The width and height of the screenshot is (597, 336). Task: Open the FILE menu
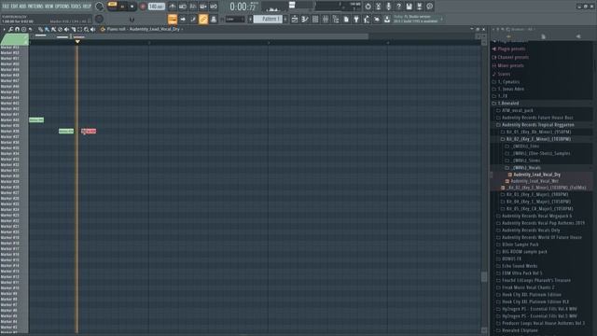(x=6, y=7)
